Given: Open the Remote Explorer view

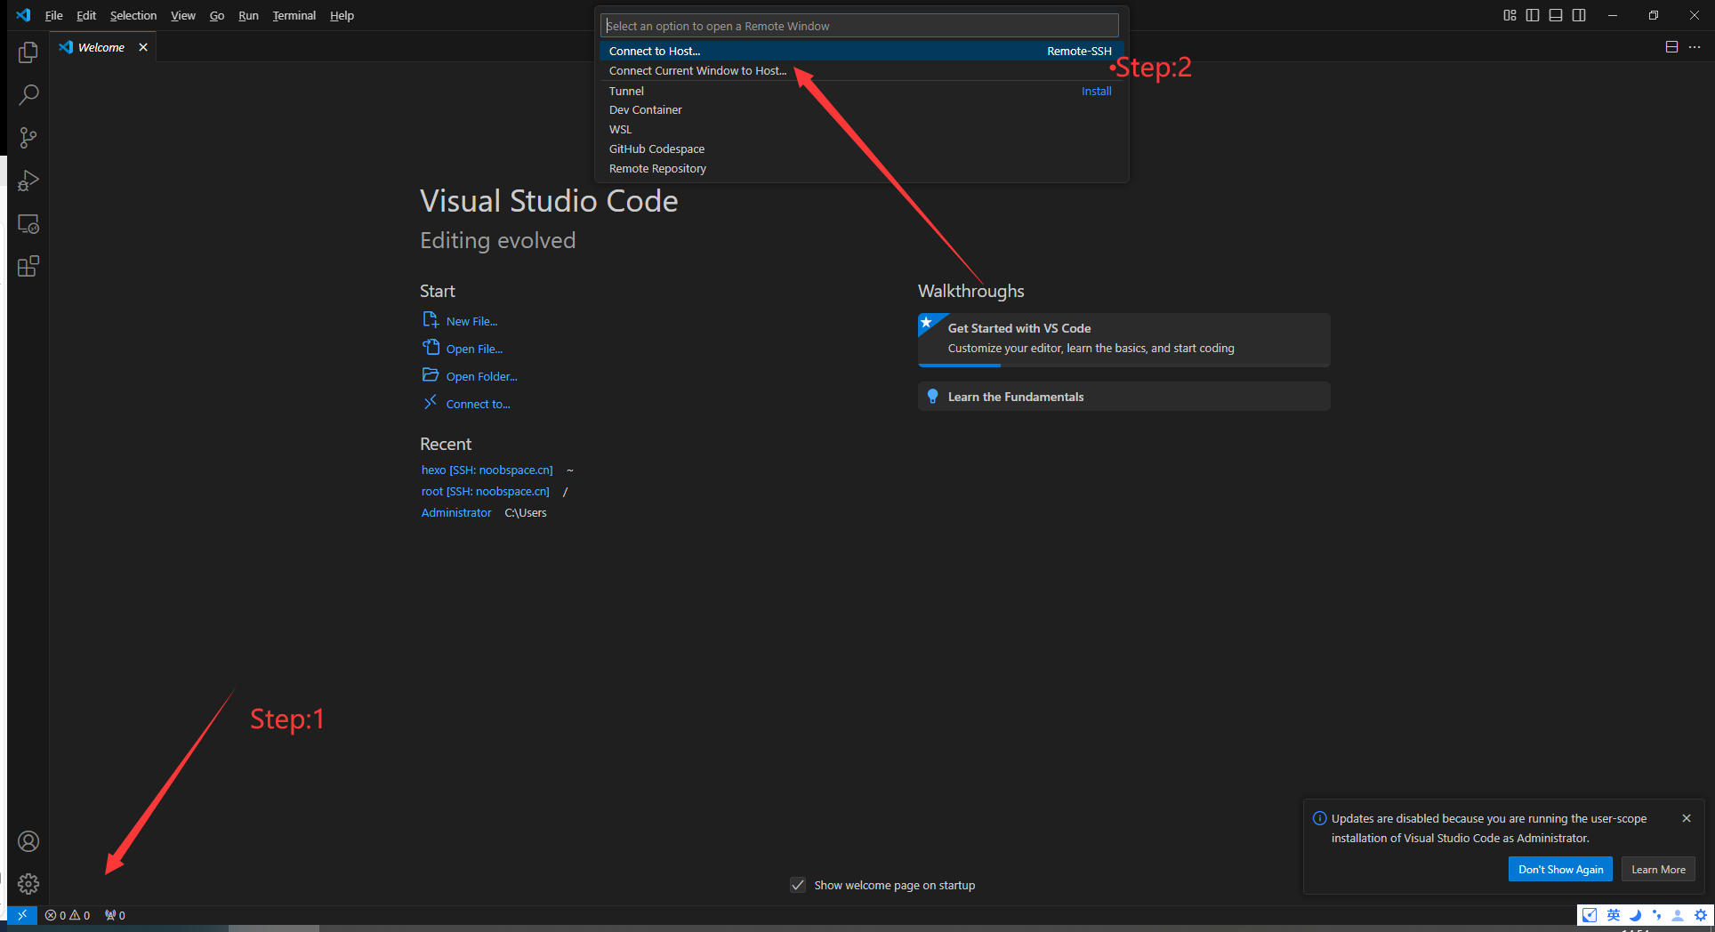Looking at the screenshot, I should pos(28,223).
